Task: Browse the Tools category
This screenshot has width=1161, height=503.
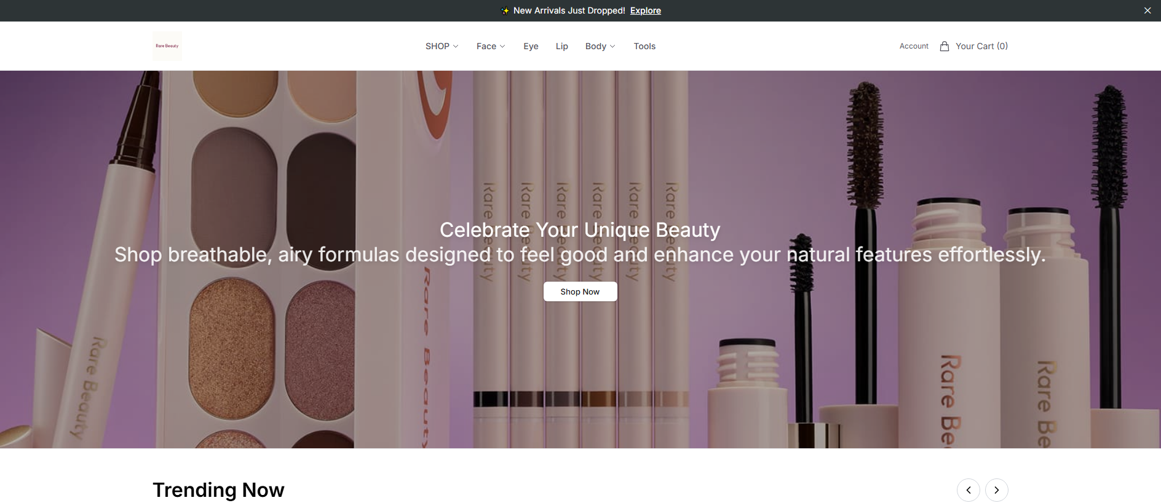Action: [644, 46]
